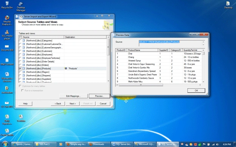Check the Customers table checkbox
The width and height of the screenshot is (236, 147).
click(20, 51)
